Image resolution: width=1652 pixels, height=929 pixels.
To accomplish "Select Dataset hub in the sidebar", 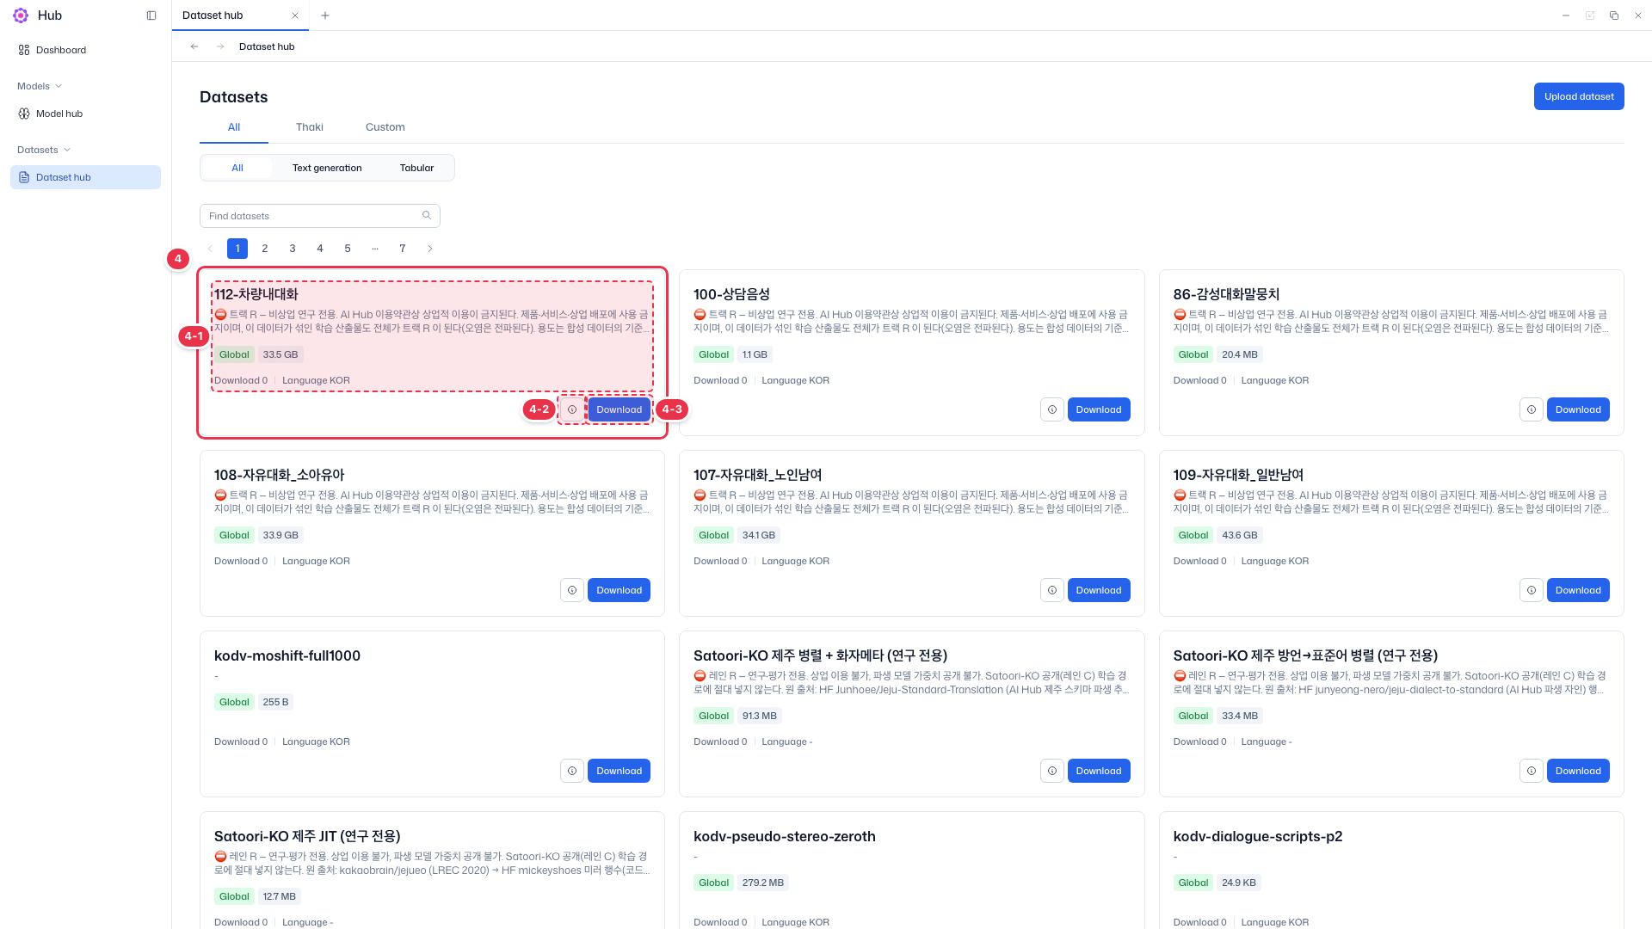I will (85, 177).
